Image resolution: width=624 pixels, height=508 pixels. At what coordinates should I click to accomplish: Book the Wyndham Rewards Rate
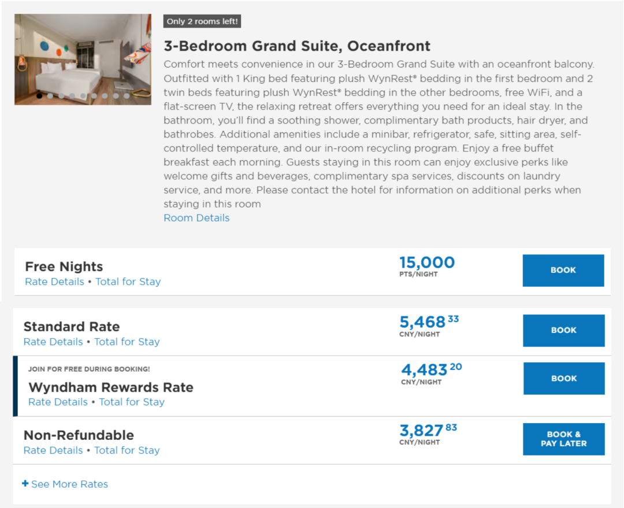pyautogui.click(x=564, y=379)
